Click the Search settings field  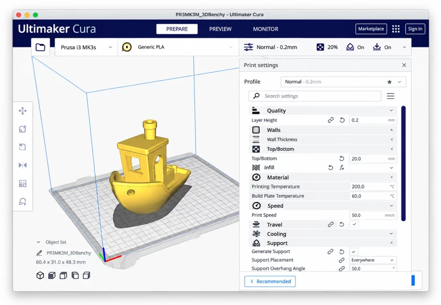point(315,96)
